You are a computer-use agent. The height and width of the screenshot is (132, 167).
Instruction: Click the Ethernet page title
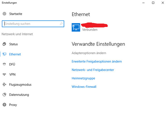tap(81, 14)
